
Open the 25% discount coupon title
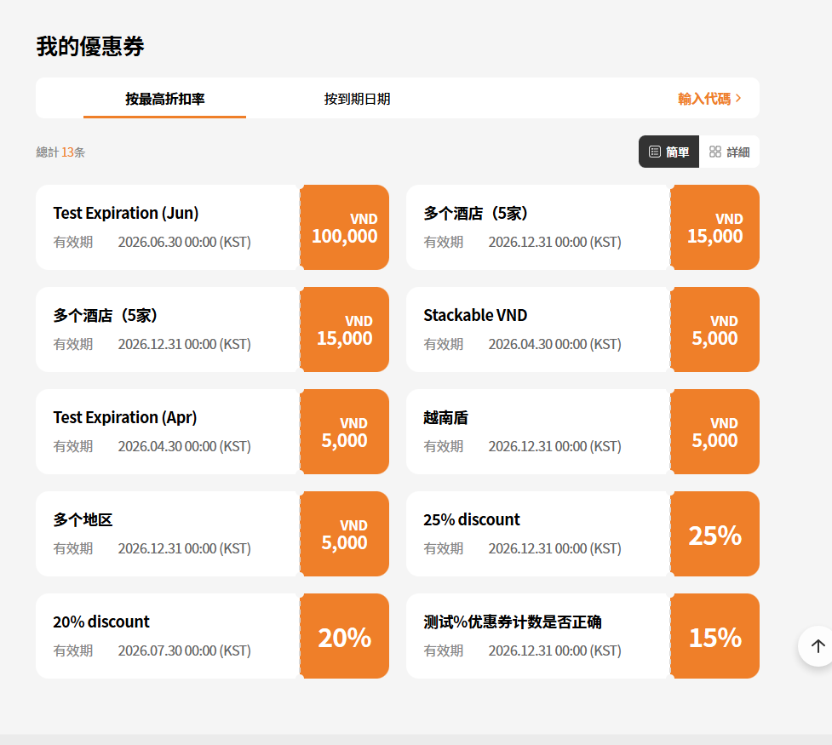coord(472,519)
